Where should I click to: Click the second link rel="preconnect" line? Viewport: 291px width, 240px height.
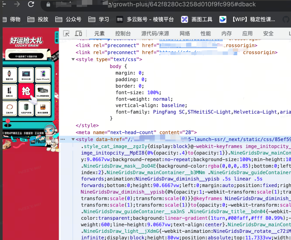coord(176,52)
